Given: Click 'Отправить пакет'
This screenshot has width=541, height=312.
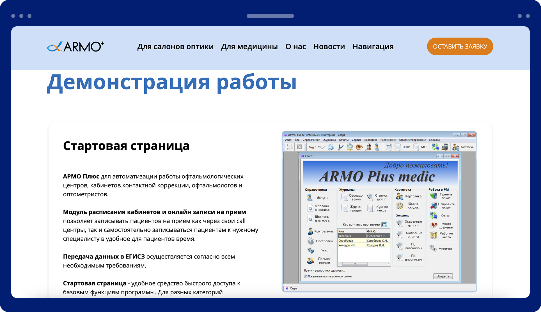Looking at the screenshot, I should pyautogui.click(x=442, y=206).
